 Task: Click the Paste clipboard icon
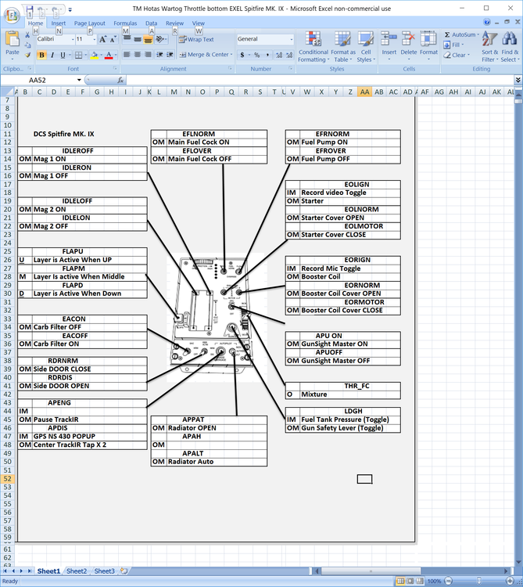pos(13,39)
